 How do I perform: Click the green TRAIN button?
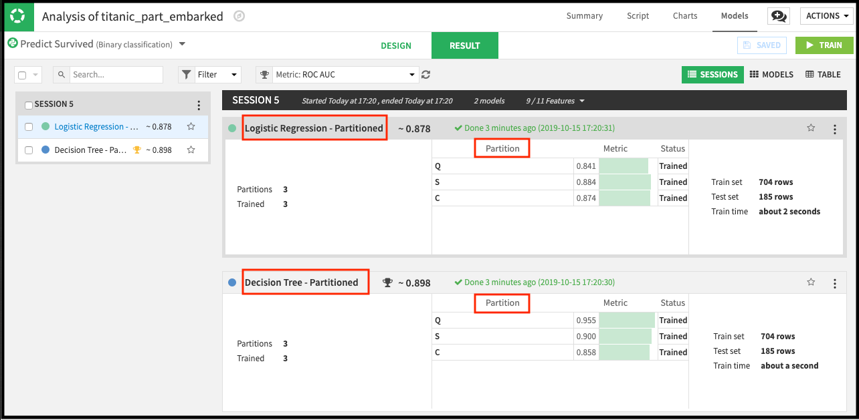point(824,45)
